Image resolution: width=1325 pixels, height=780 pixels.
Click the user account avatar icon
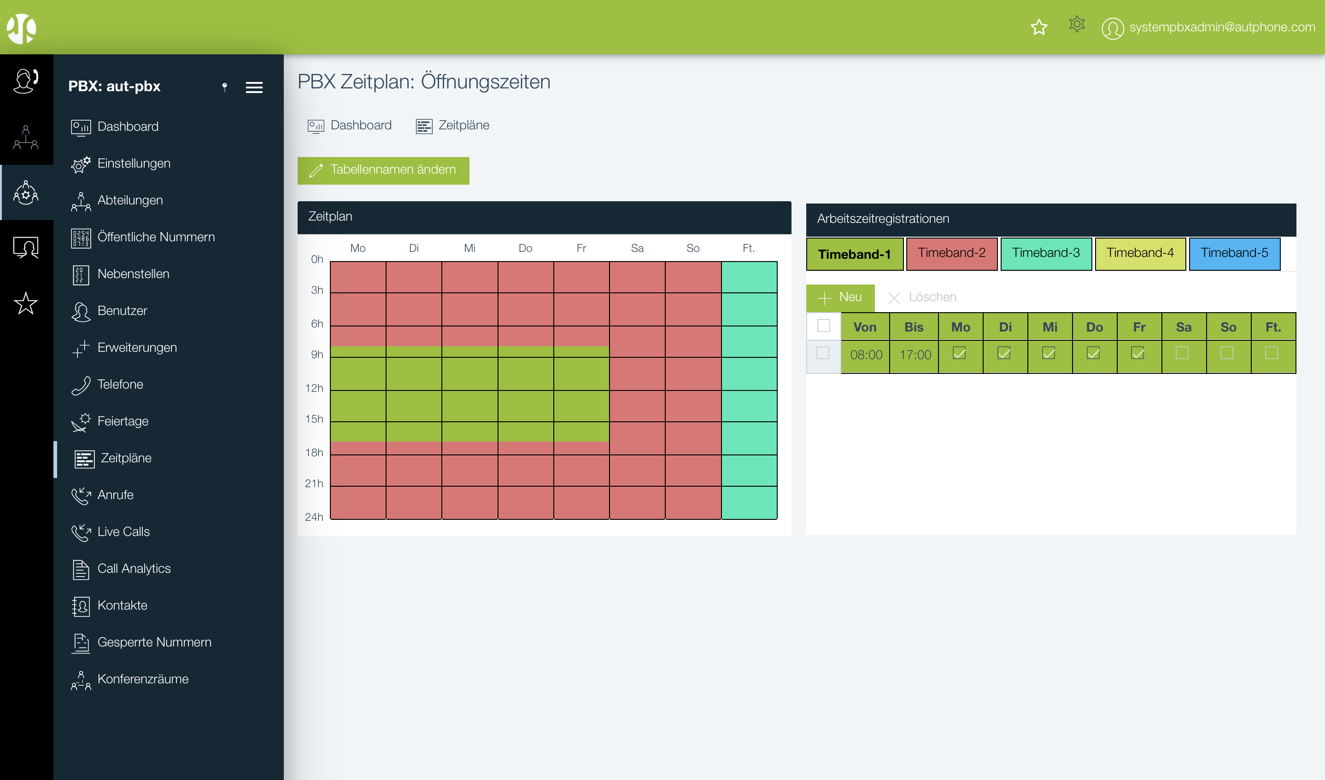click(1112, 28)
